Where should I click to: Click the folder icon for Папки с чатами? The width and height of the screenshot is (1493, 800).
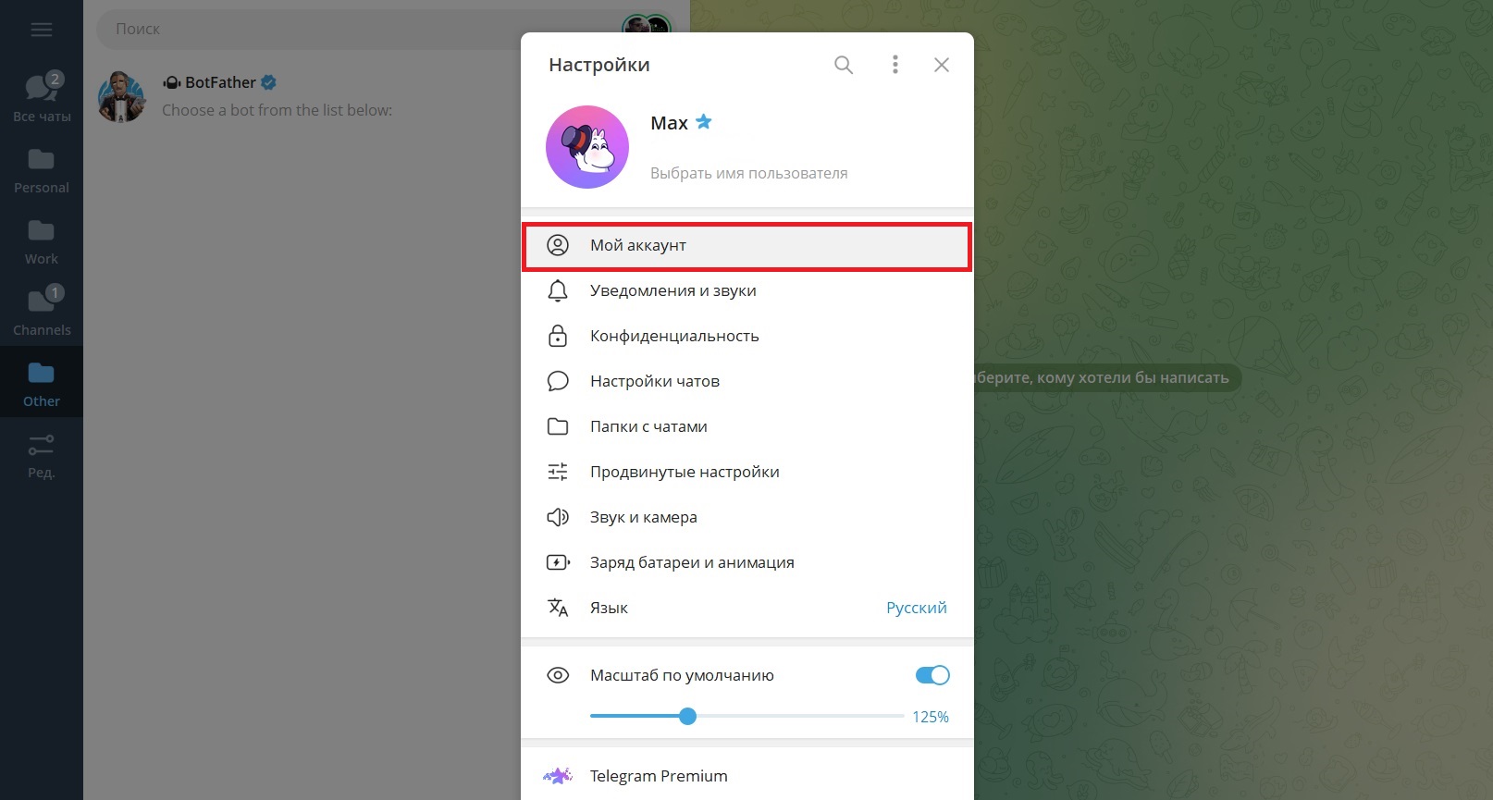[x=558, y=426]
